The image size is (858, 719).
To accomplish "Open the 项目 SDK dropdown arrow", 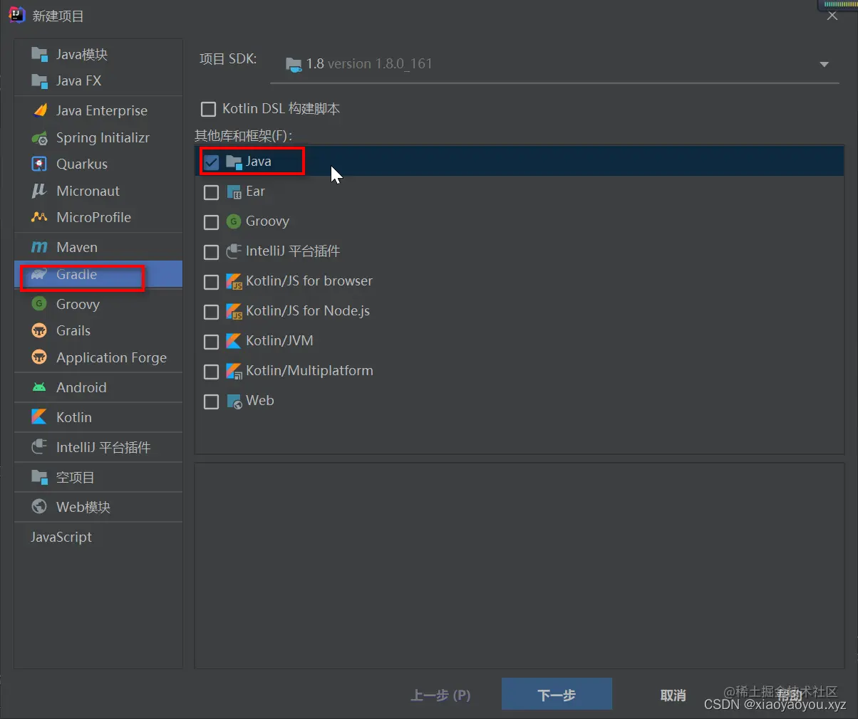I will click(824, 64).
